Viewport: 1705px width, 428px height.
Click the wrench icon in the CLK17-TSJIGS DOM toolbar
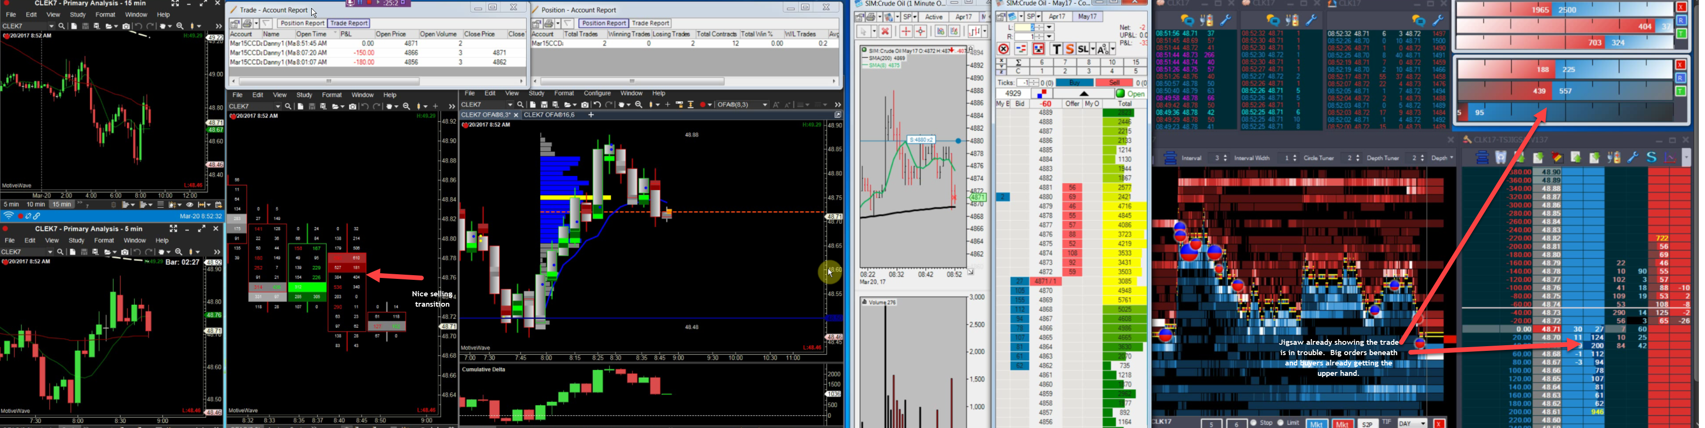(1633, 158)
